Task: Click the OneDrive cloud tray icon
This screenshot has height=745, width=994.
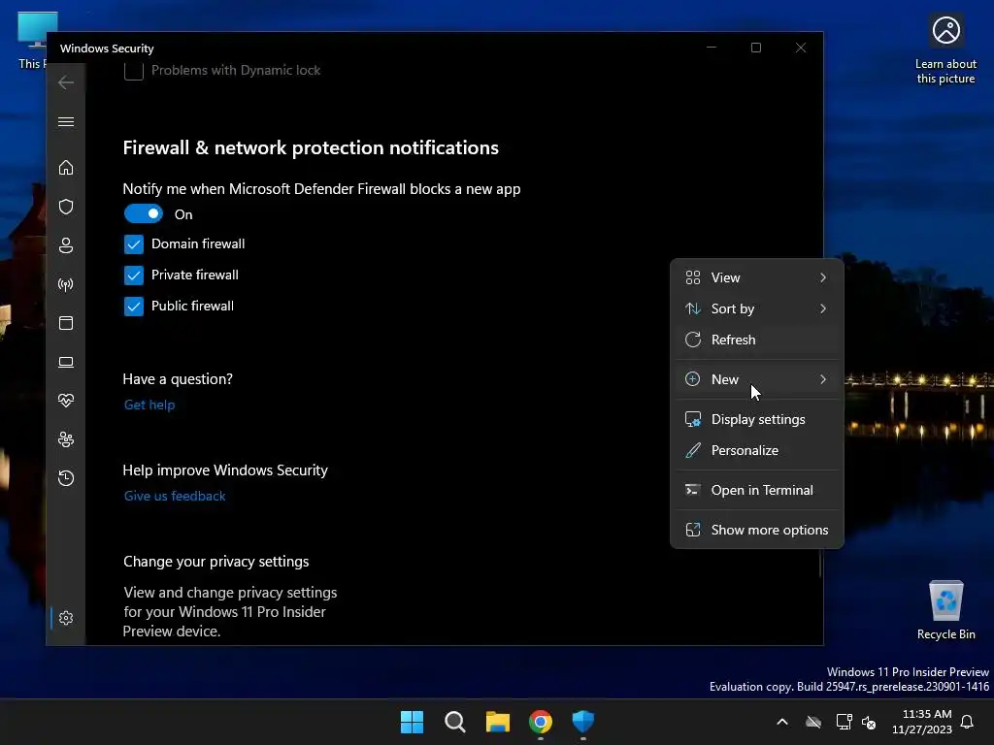Action: pos(813,722)
